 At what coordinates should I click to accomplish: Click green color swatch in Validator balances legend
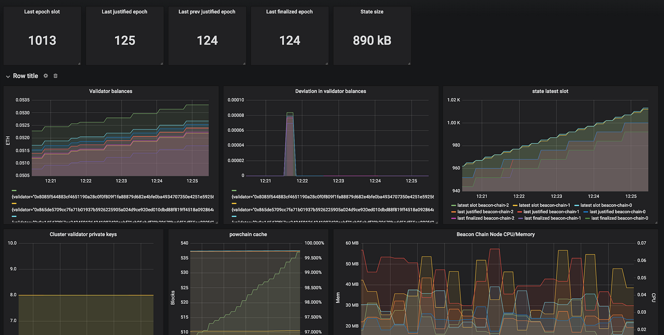point(14,190)
